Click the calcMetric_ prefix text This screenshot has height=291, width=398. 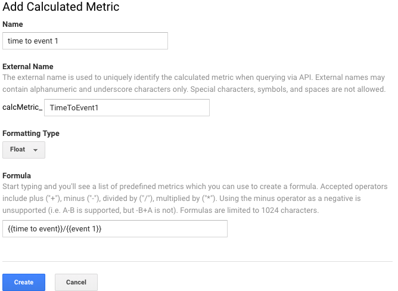[22, 107]
